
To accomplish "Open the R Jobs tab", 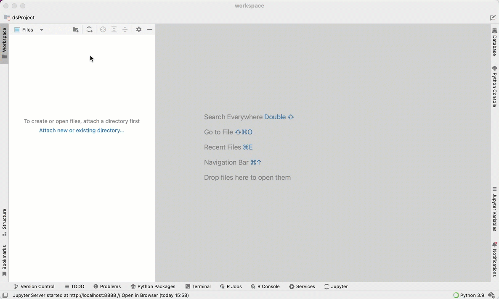I will coord(231,286).
